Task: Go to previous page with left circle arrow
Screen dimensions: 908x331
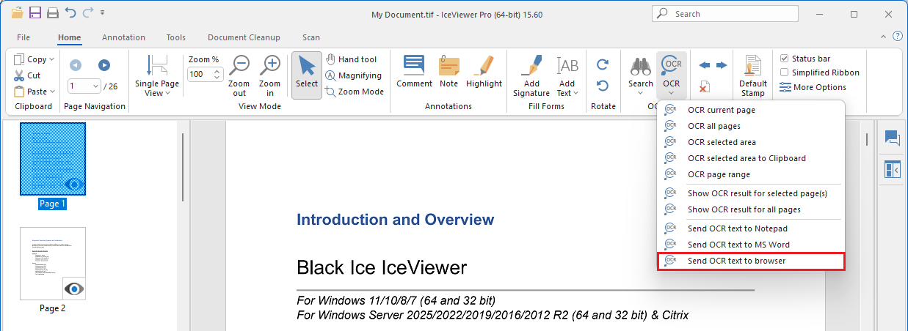Action: pos(76,65)
